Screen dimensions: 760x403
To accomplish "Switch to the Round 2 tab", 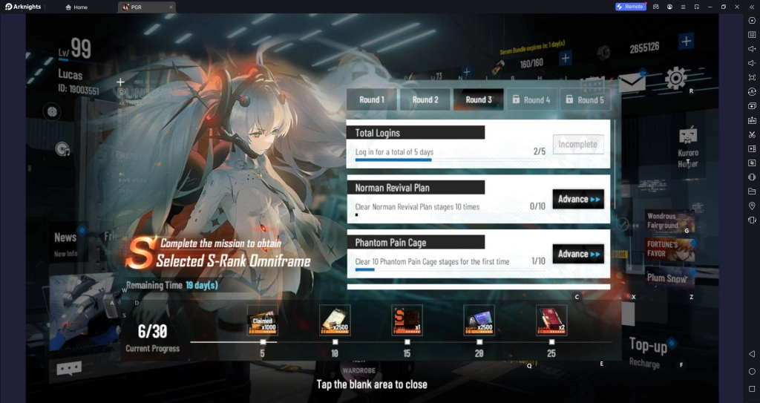I will pyautogui.click(x=425, y=99).
